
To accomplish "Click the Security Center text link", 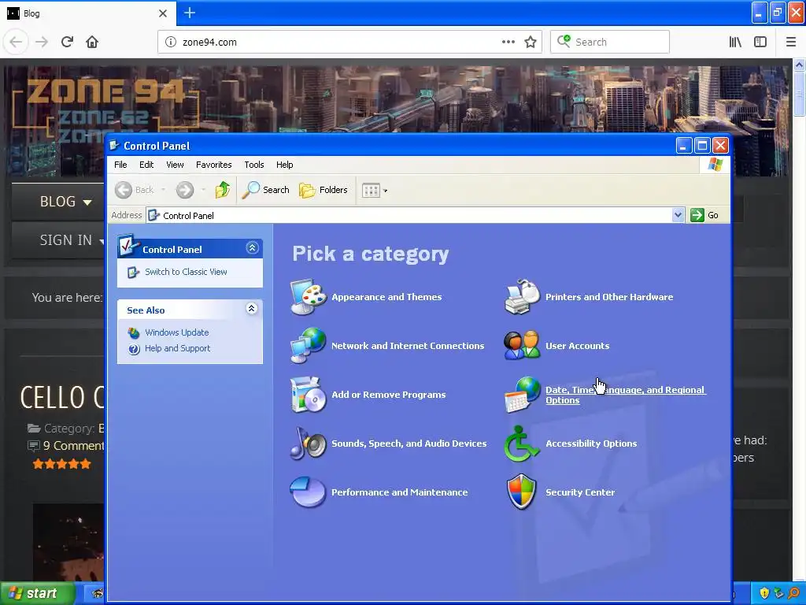I will point(580,492).
